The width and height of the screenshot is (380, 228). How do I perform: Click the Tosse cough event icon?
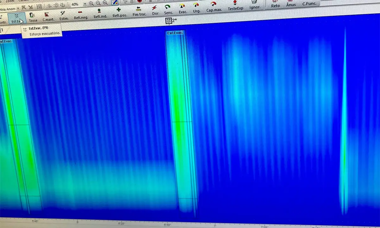point(33,17)
